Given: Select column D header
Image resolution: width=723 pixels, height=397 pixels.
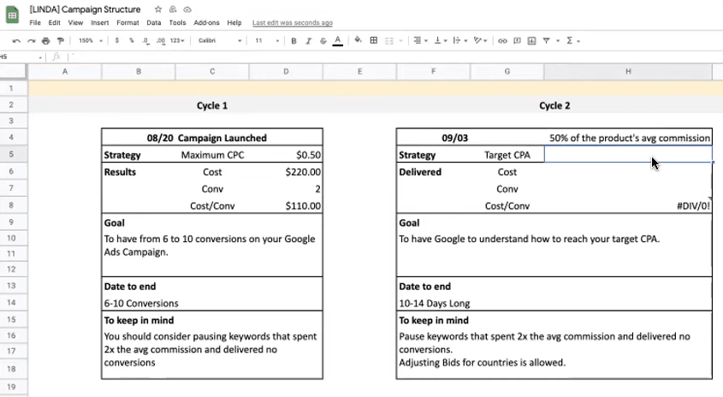Looking at the screenshot, I should [x=286, y=72].
